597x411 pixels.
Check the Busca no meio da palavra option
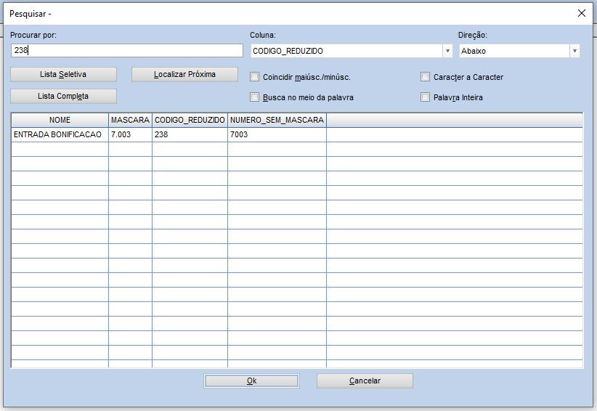254,97
